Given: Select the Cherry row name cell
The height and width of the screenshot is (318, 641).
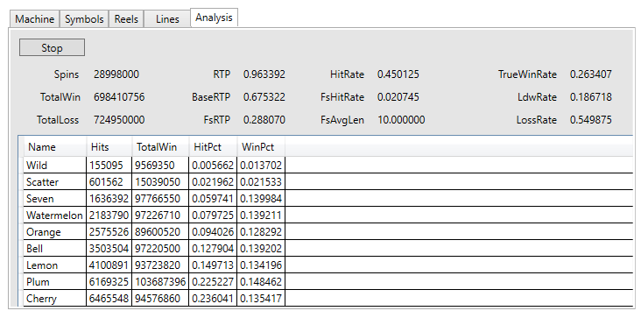Looking at the screenshot, I should tap(55, 299).
